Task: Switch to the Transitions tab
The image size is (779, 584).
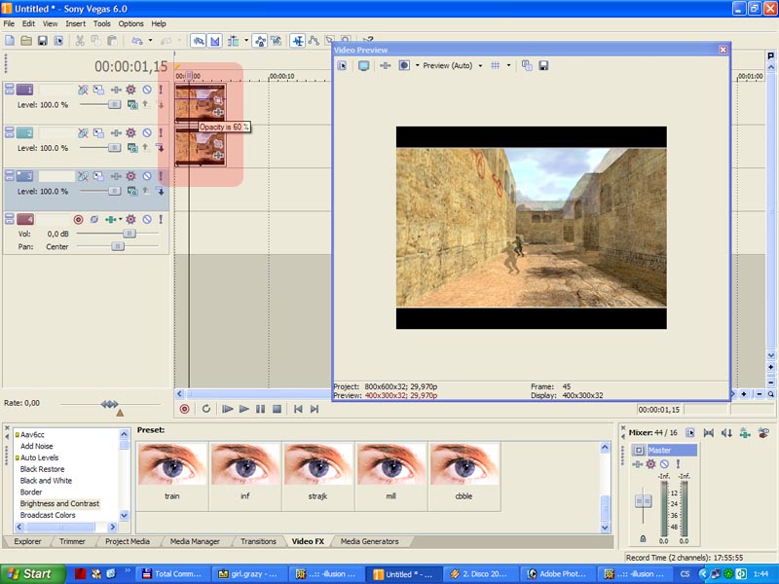Action: (x=258, y=542)
